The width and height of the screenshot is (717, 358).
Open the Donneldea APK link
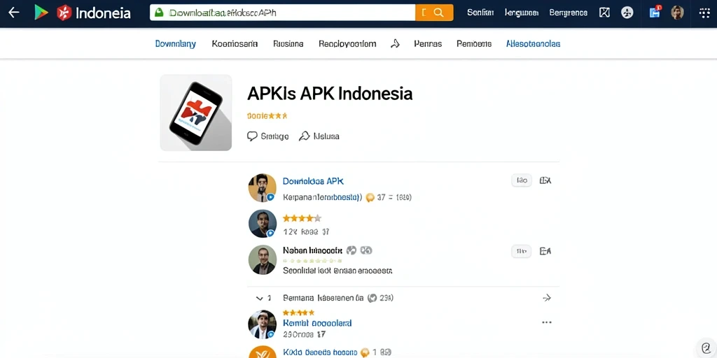pos(313,181)
